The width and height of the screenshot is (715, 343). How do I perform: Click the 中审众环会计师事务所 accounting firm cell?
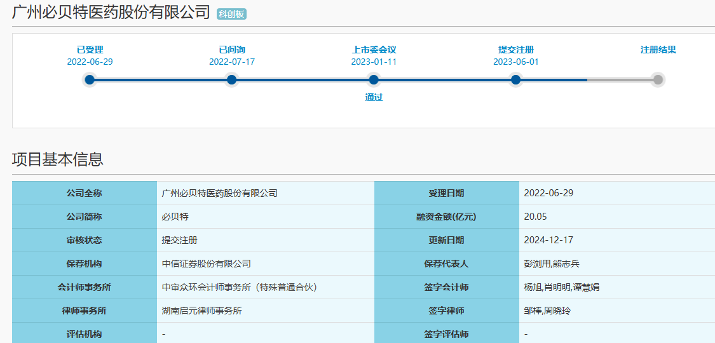click(240, 287)
